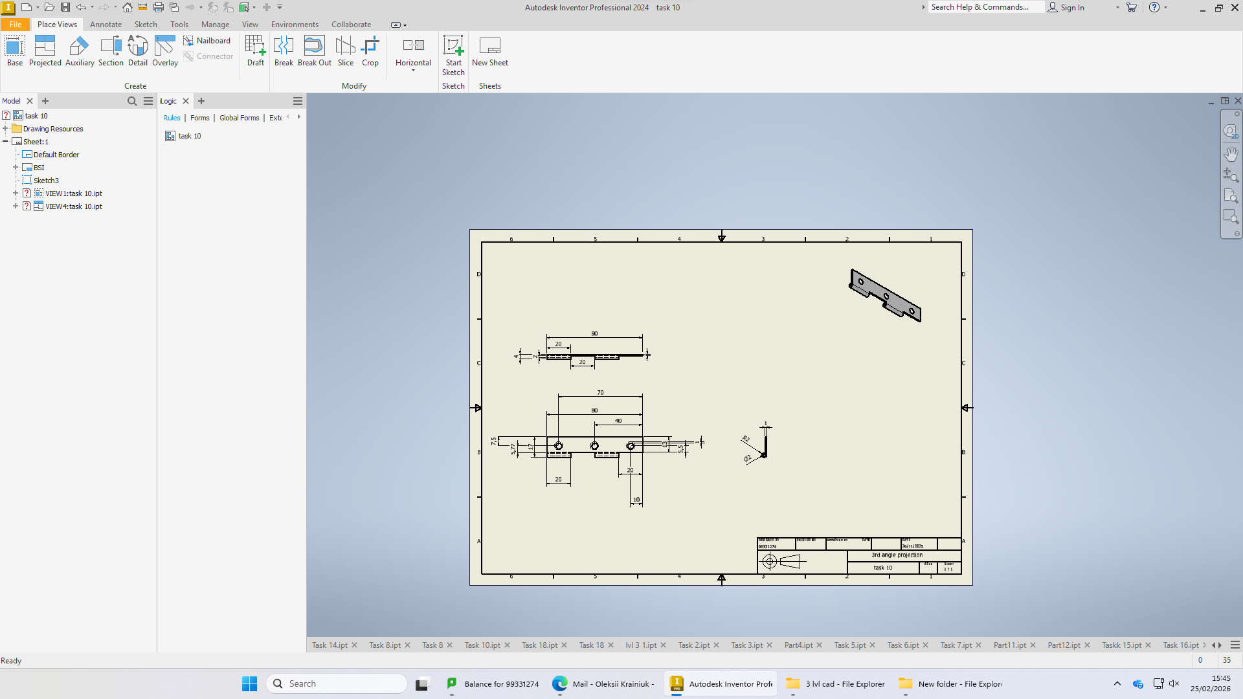Screen dimensions: 1243x699
Task: Open the Annotate ribbon tab
Action: tap(106, 25)
